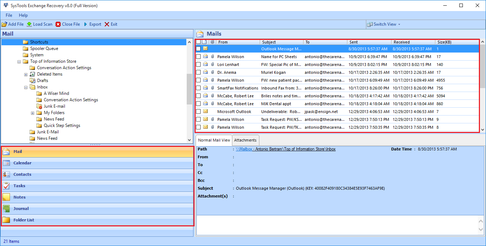Show the Folder List in the navigation pane
Screen dimensions: 486x246
point(98,220)
